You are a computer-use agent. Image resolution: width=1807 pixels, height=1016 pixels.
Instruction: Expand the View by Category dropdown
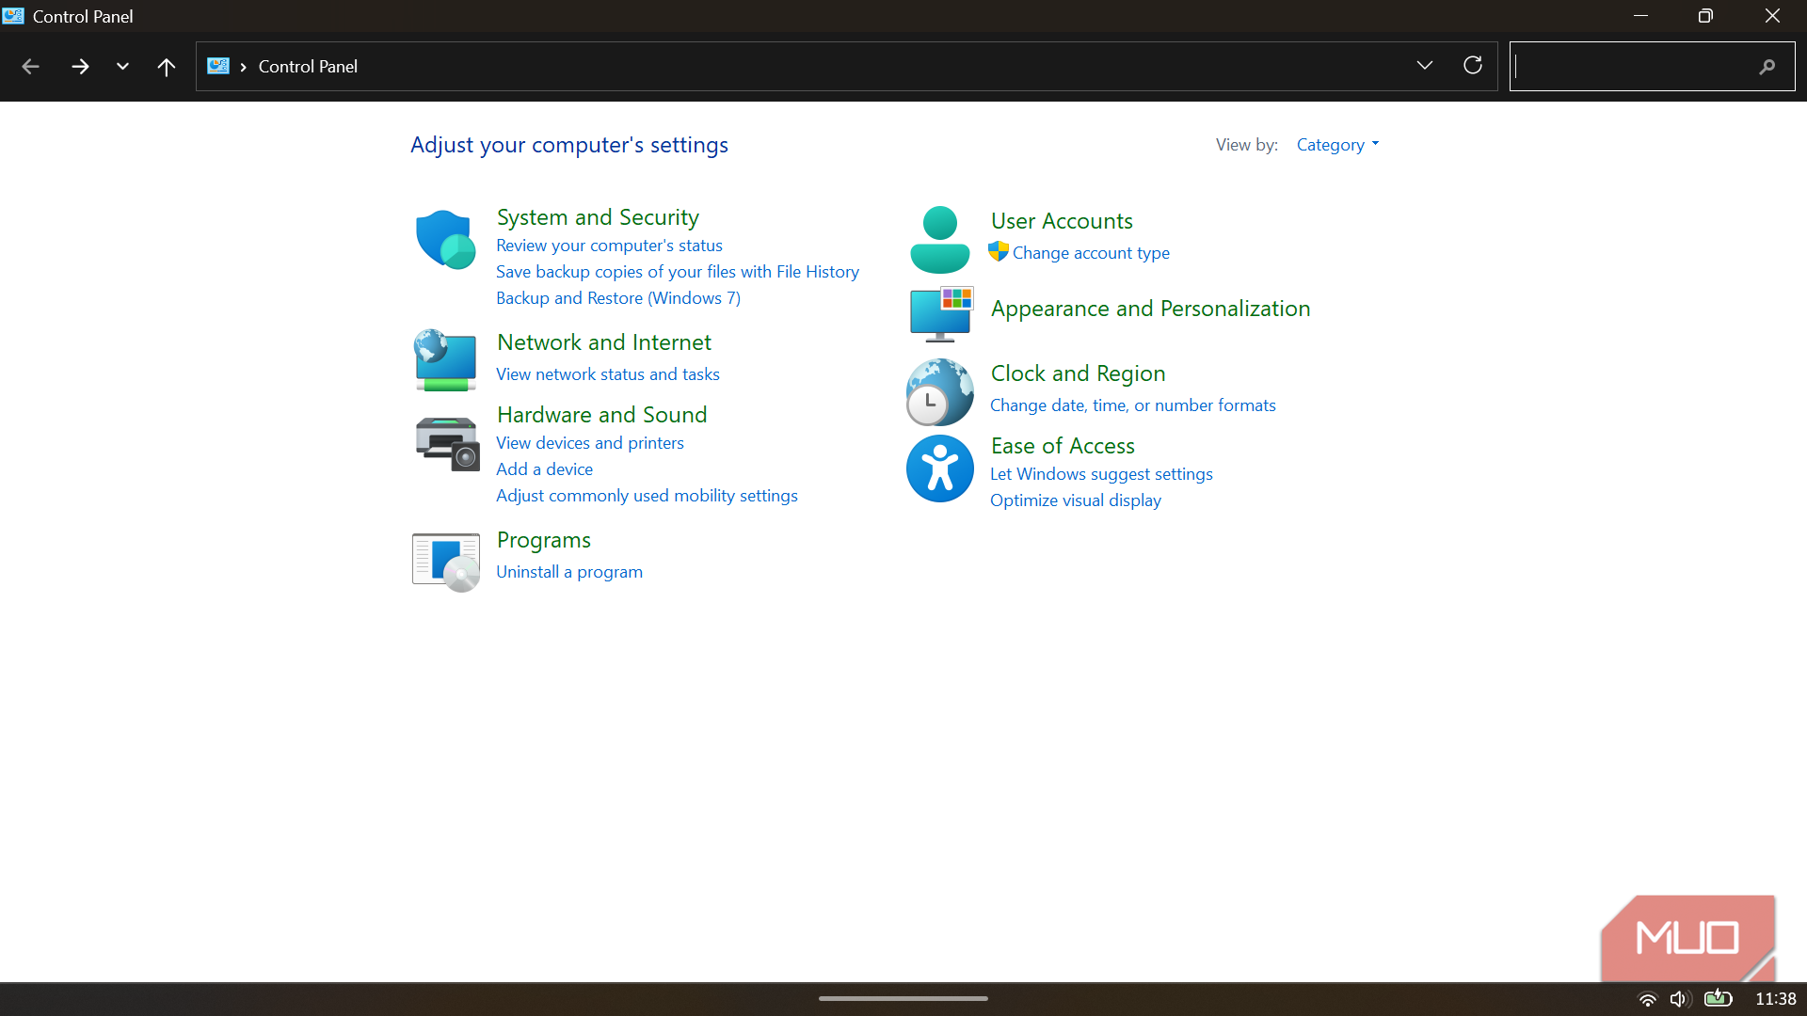tap(1337, 145)
